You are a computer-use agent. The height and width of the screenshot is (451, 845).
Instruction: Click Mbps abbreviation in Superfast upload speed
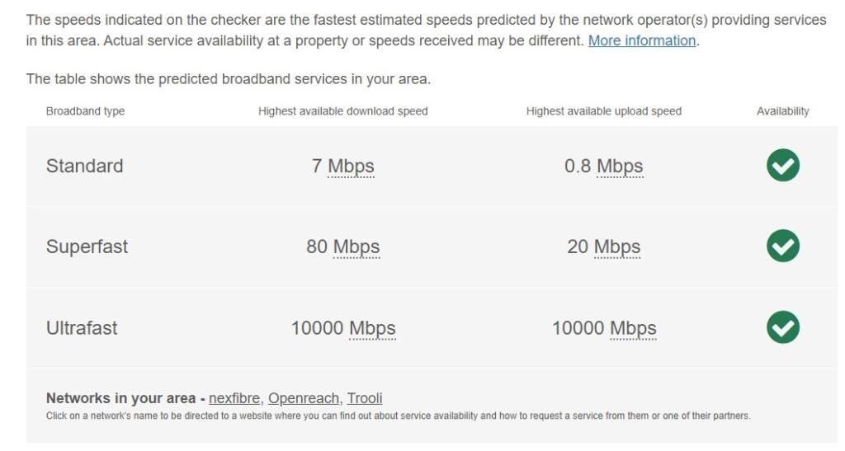tap(617, 247)
